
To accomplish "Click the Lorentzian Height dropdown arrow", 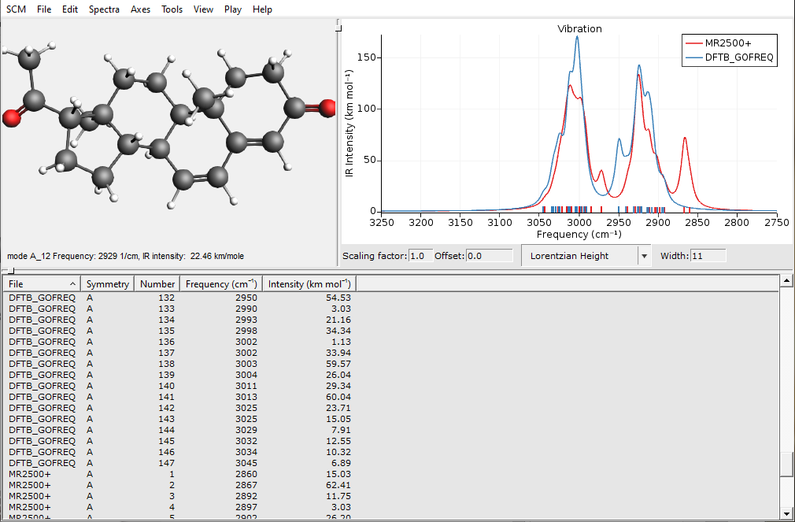I will [644, 256].
